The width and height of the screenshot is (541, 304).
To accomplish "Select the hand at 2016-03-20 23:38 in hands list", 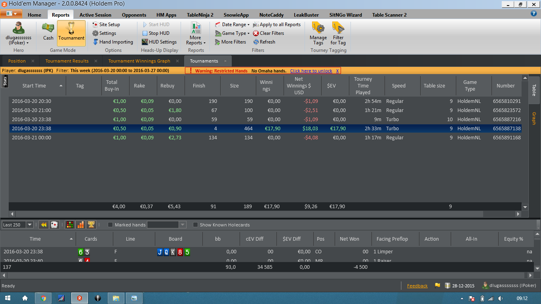I will click(x=268, y=252).
